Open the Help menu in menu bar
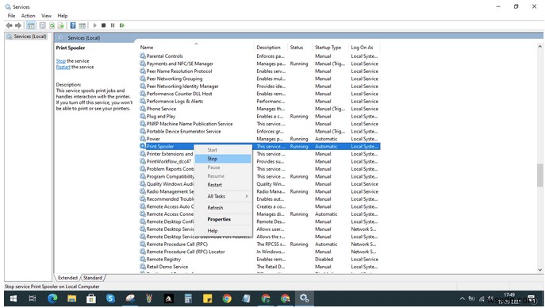The width and height of the screenshot is (545, 308). point(63,16)
